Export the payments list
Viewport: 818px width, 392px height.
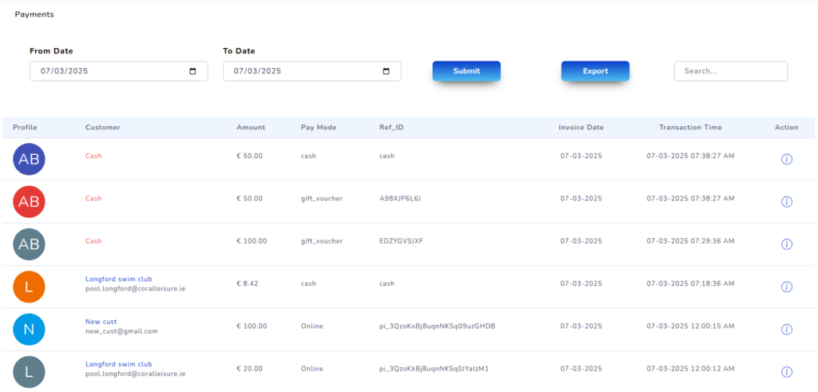(595, 71)
